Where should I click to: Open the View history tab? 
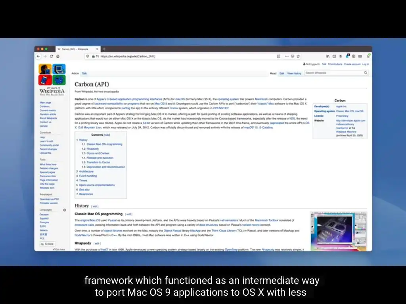[x=294, y=73]
